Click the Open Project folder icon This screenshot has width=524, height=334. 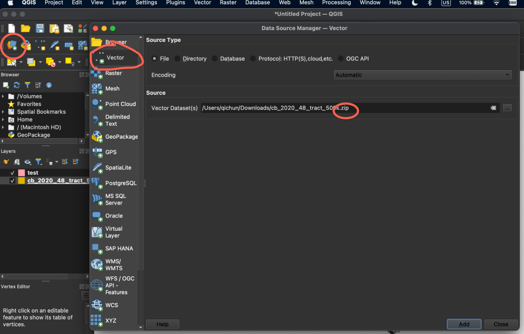(x=26, y=29)
